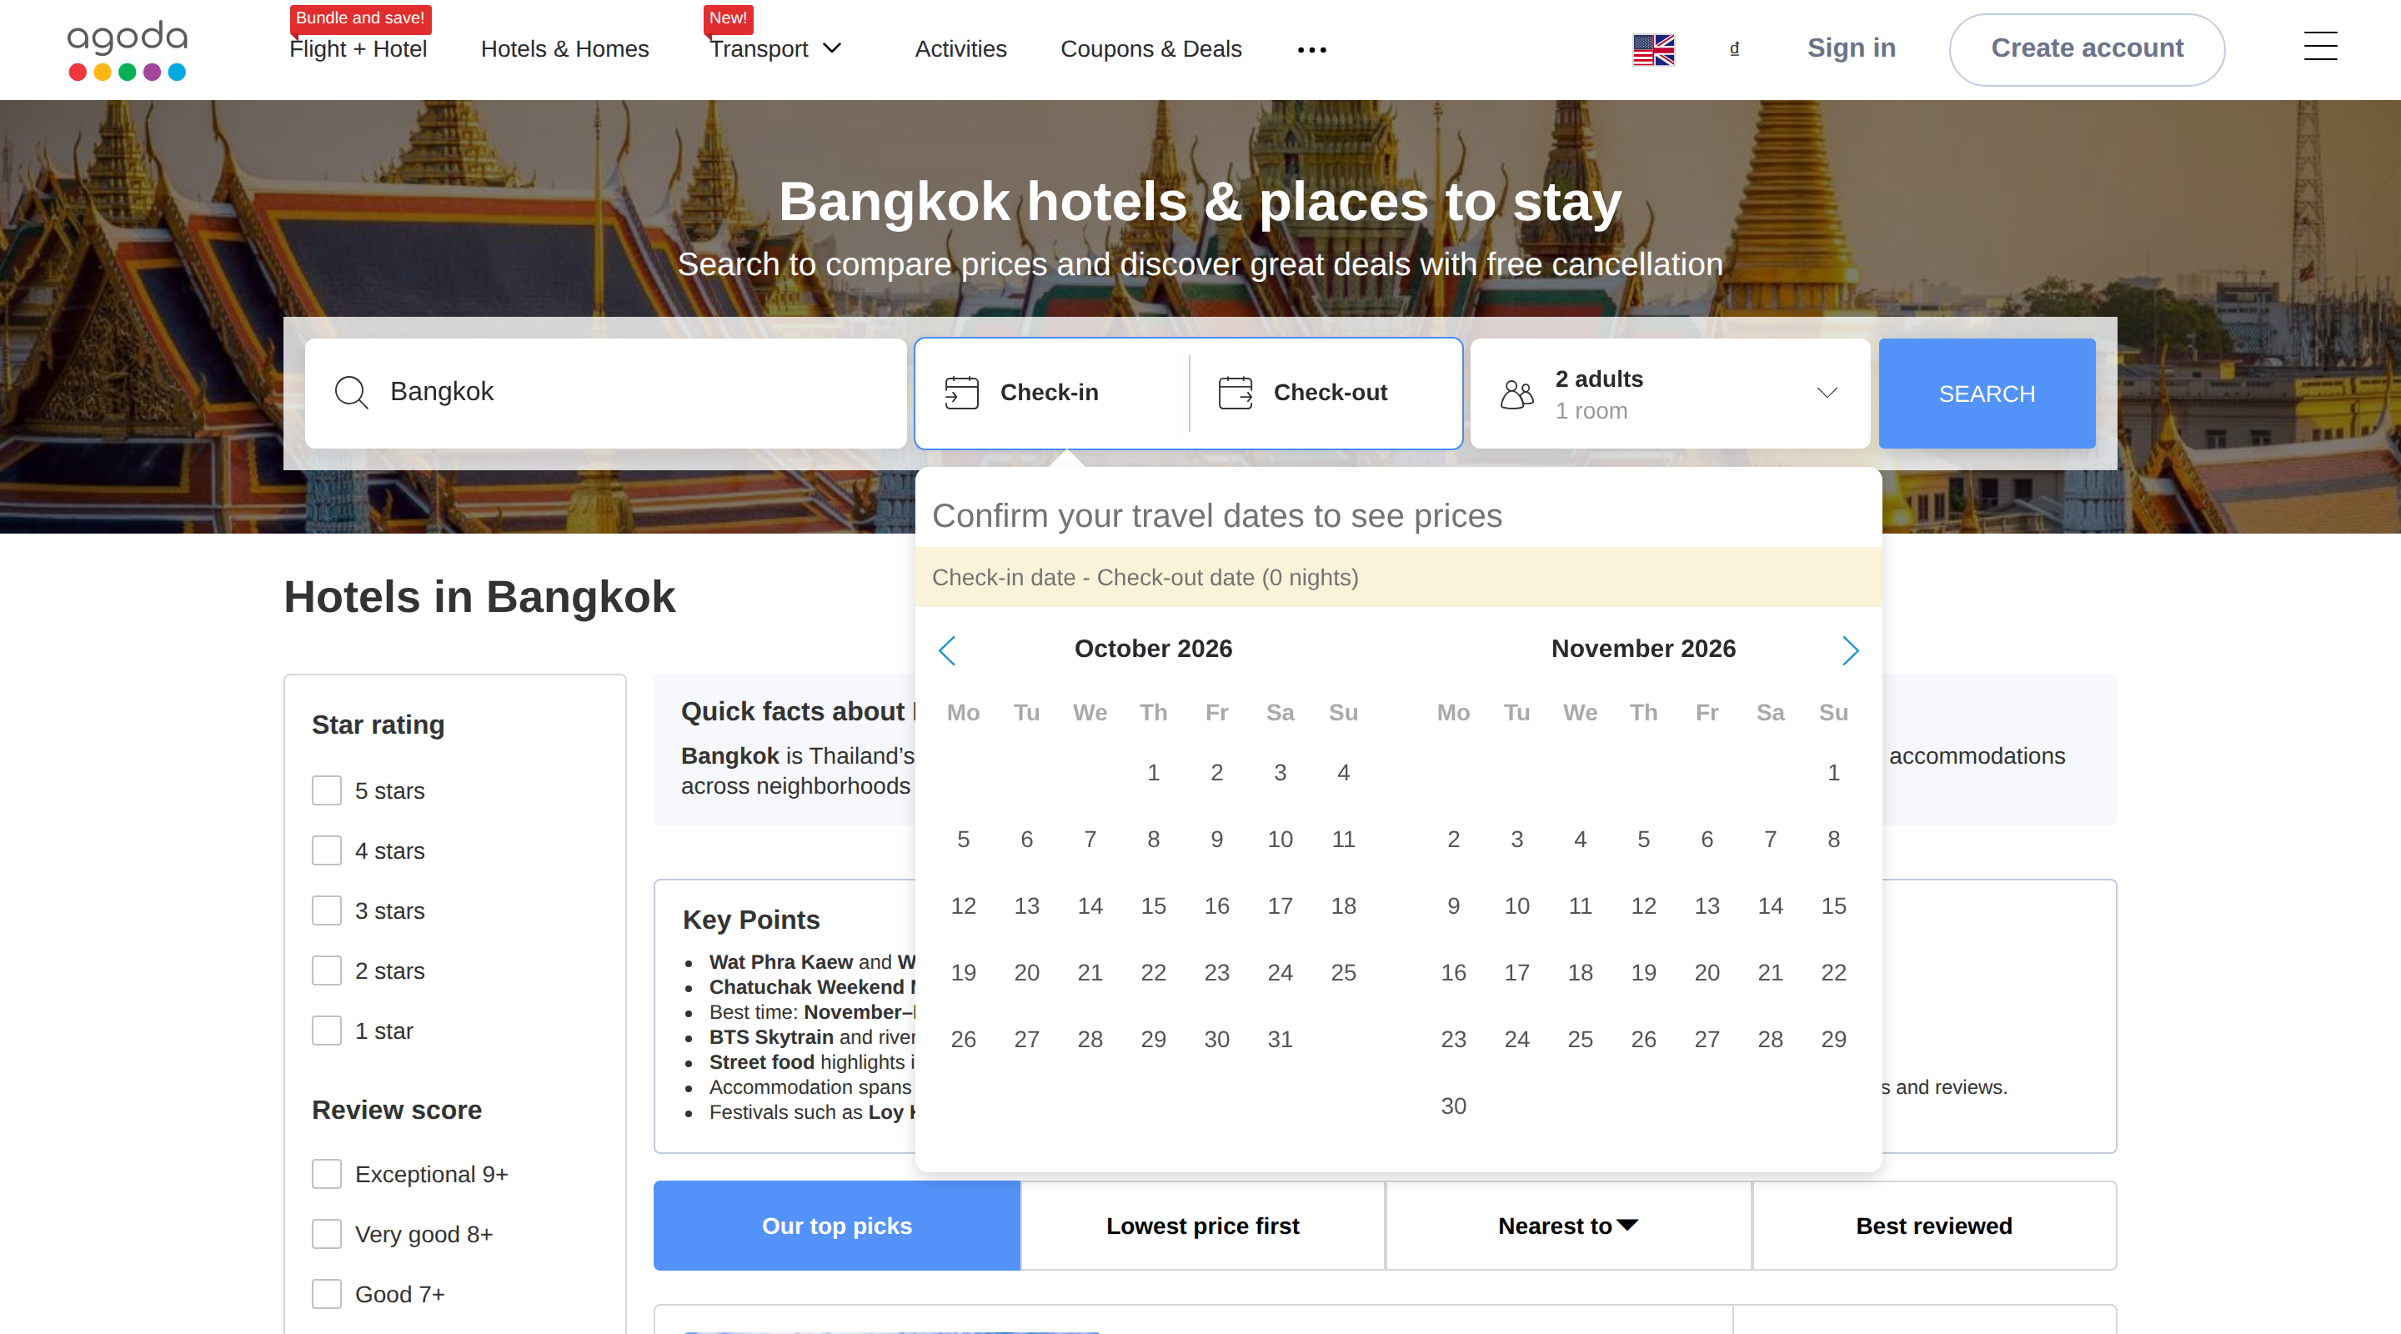Click the three-dot more options menu

click(1311, 49)
